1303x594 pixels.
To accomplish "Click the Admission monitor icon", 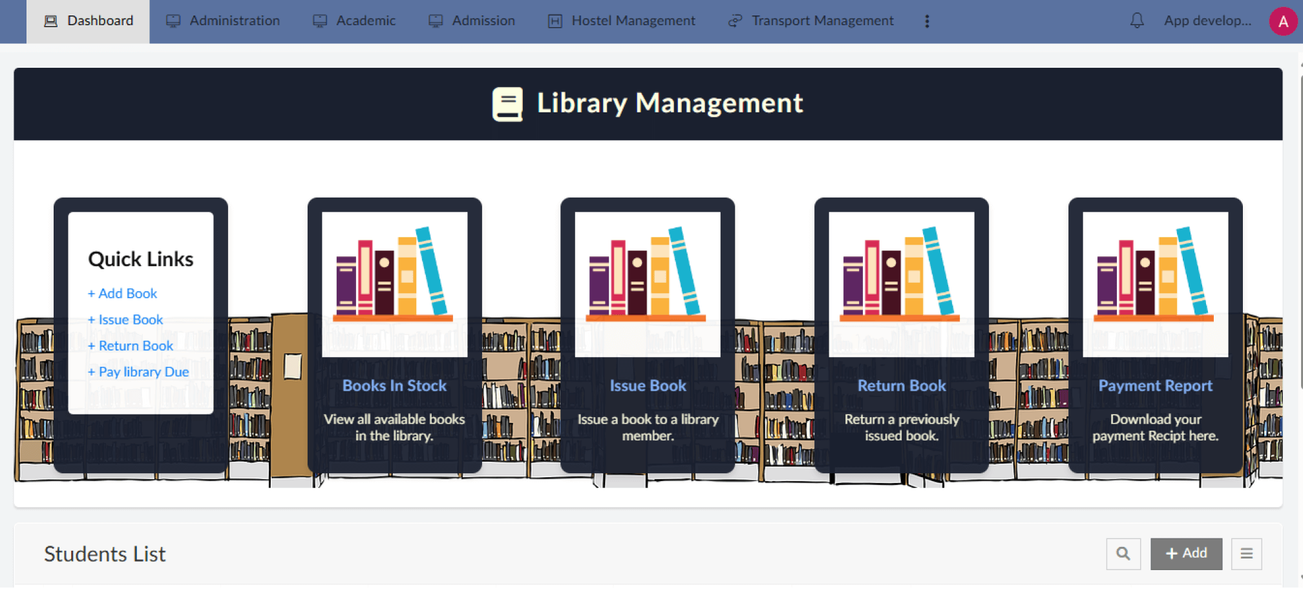I will [434, 20].
